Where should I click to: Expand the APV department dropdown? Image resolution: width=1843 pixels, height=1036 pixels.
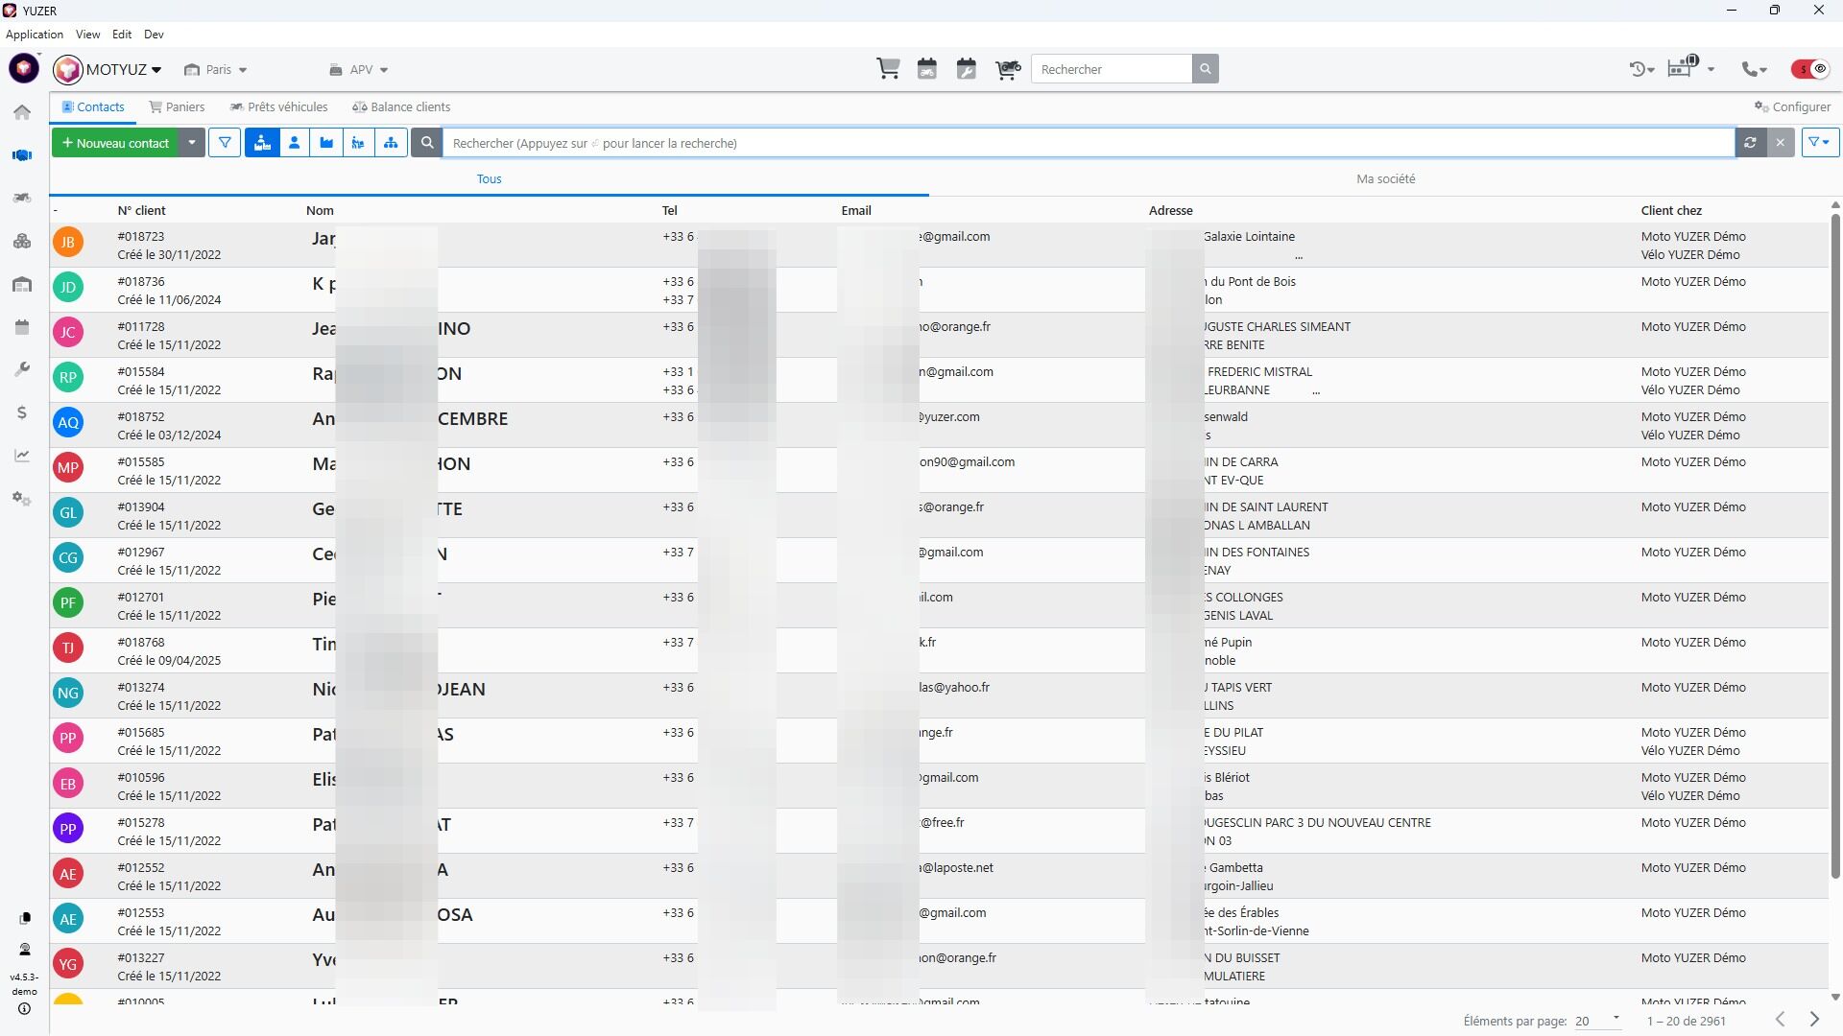pyautogui.click(x=359, y=70)
